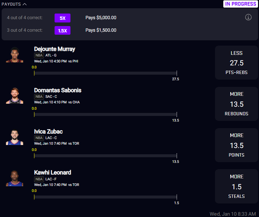Click the IN PROGRESS status badge
This screenshot has height=217, width=259.
[x=240, y=4]
